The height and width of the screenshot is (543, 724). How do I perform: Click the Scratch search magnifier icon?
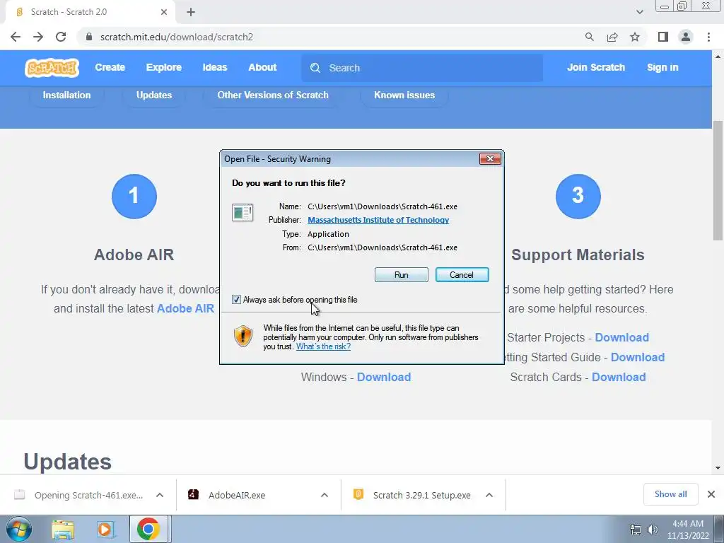[315, 68]
